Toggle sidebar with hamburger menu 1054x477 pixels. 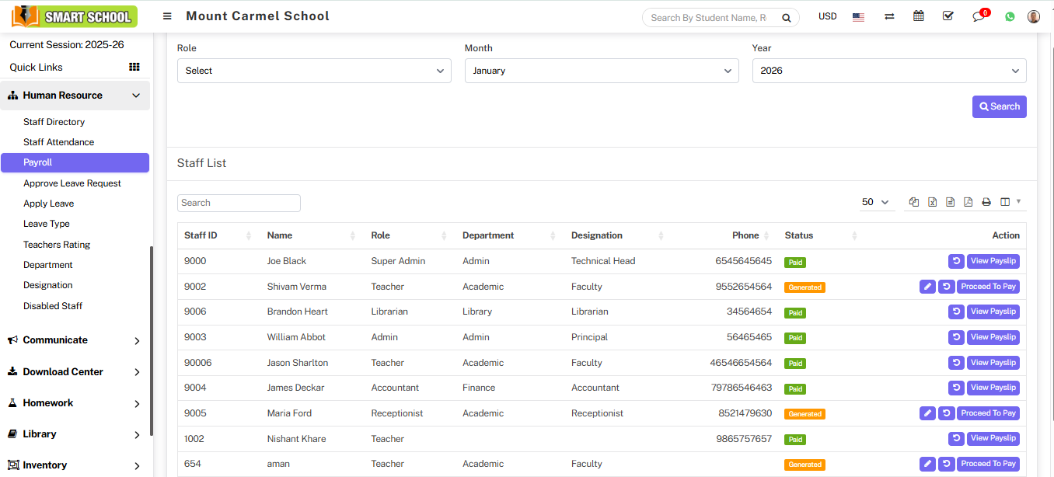click(167, 16)
